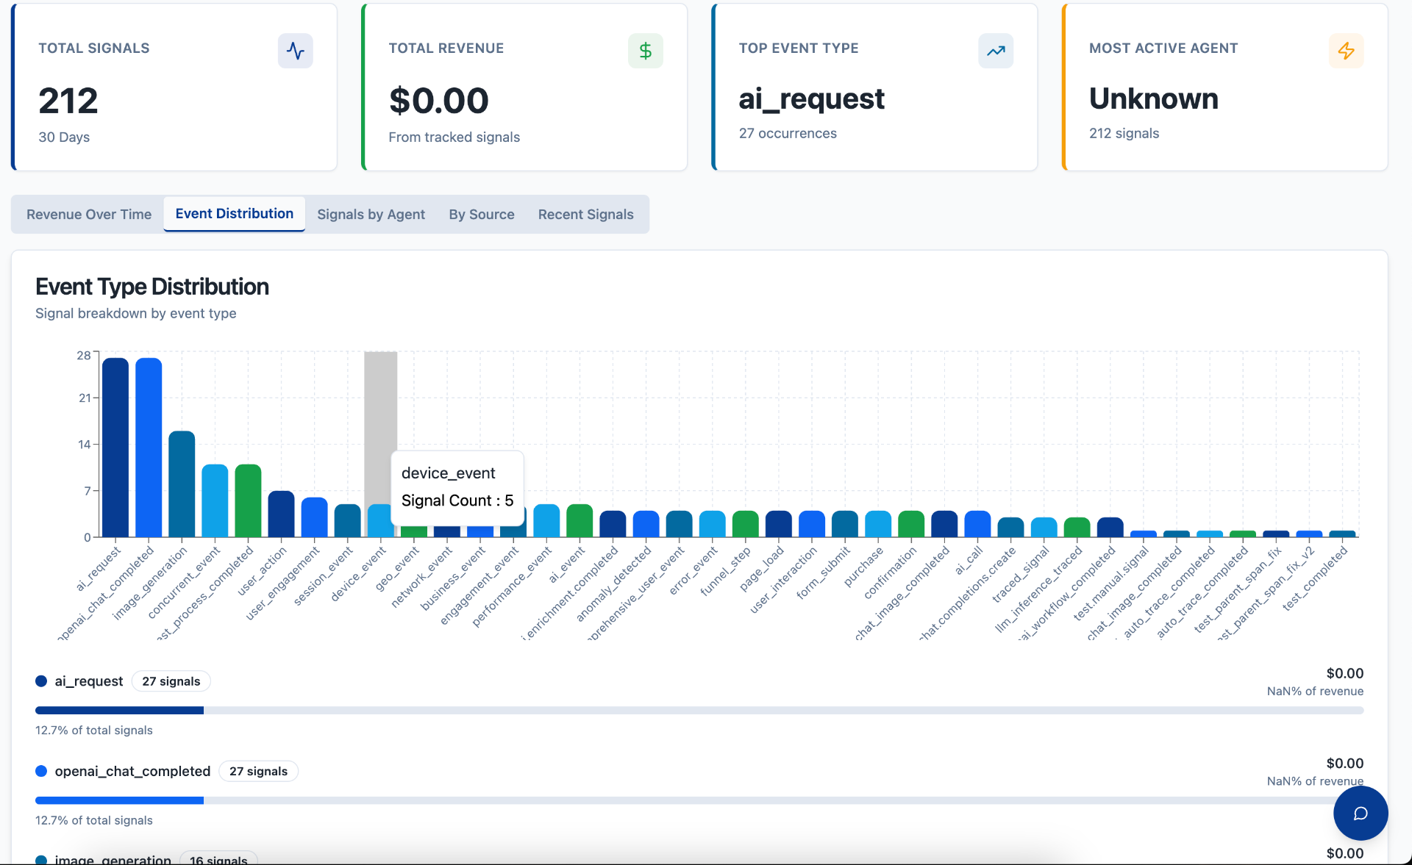This screenshot has width=1412, height=865.
Task: Click the "27 signals" badge next to ai_request
Action: point(171,681)
